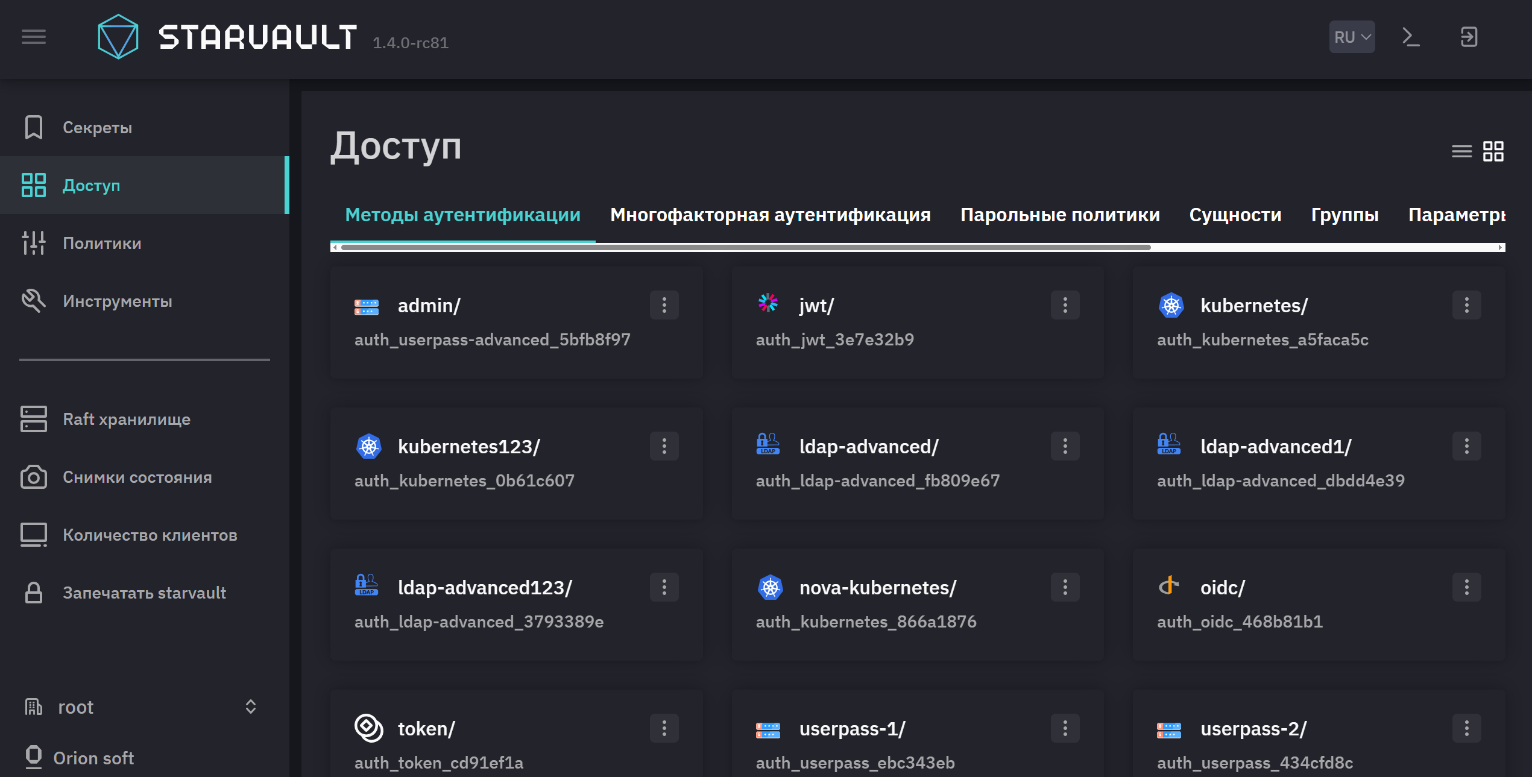Open the three-dot menu for nova-kubernetes/
The width and height of the screenshot is (1532, 777).
coord(1065,587)
